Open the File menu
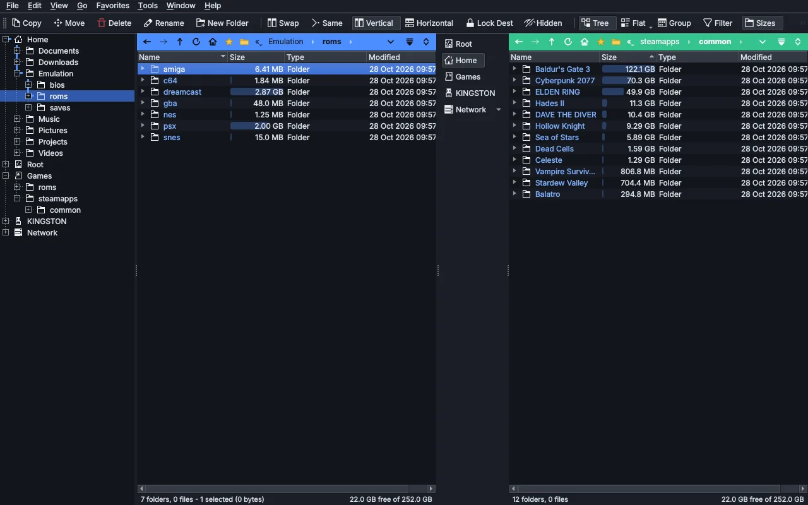Screen dimensions: 808x505 tap(12, 6)
